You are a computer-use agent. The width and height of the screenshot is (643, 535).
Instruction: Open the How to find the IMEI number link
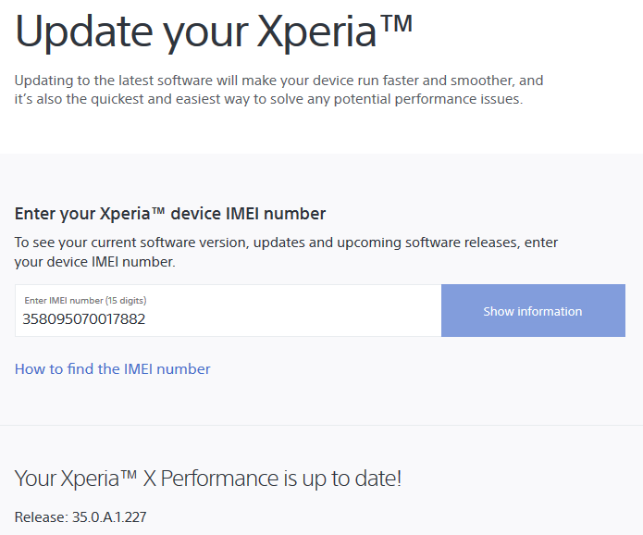click(x=112, y=368)
